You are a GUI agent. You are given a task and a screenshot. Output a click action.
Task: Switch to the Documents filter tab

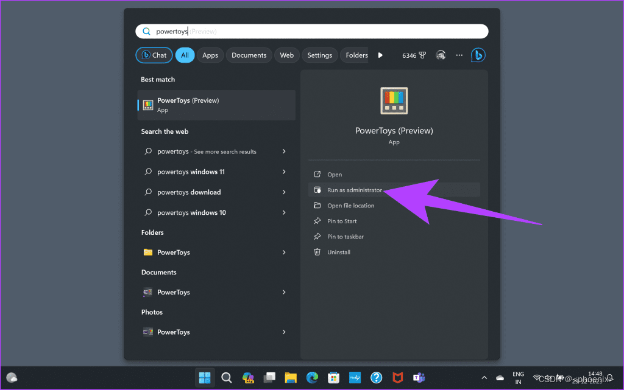tap(249, 55)
